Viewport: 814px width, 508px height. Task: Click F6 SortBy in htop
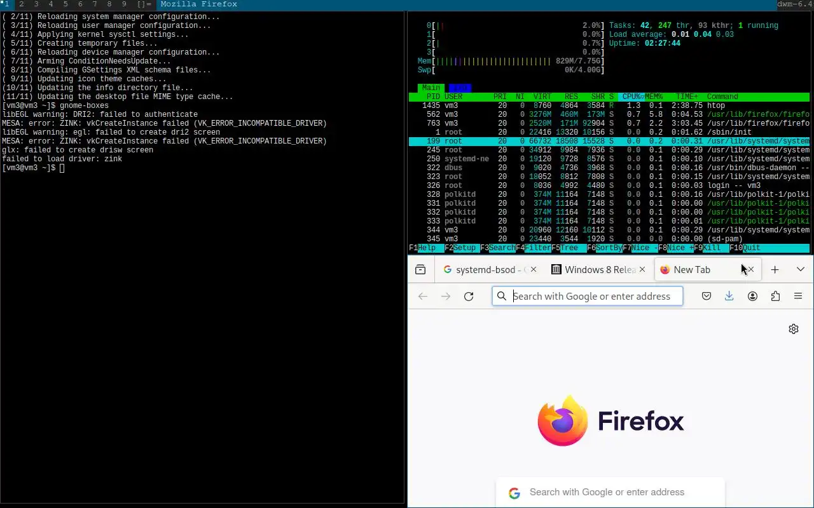[x=604, y=248]
